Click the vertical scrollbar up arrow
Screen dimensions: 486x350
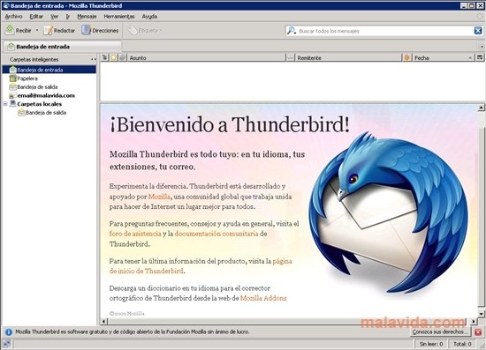point(481,108)
